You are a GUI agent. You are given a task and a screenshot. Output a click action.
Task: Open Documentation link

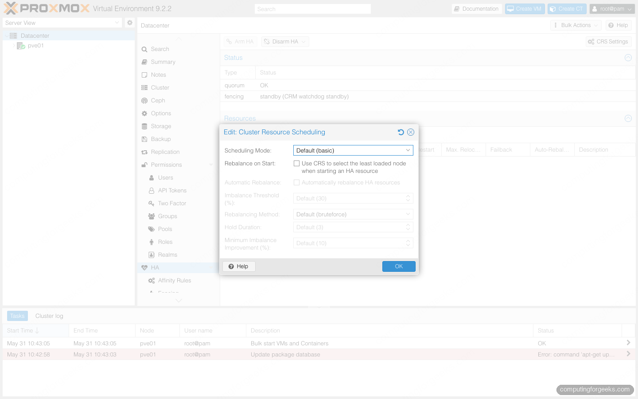[x=476, y=9]
